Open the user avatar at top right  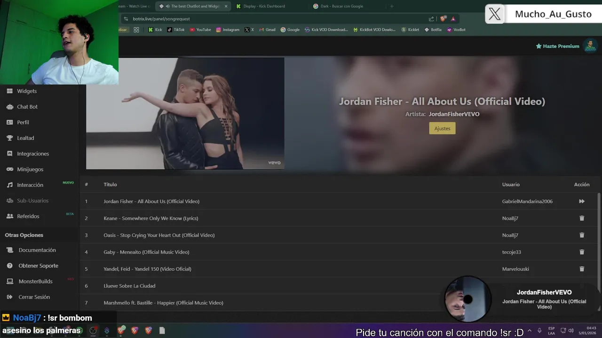(590, 46)
